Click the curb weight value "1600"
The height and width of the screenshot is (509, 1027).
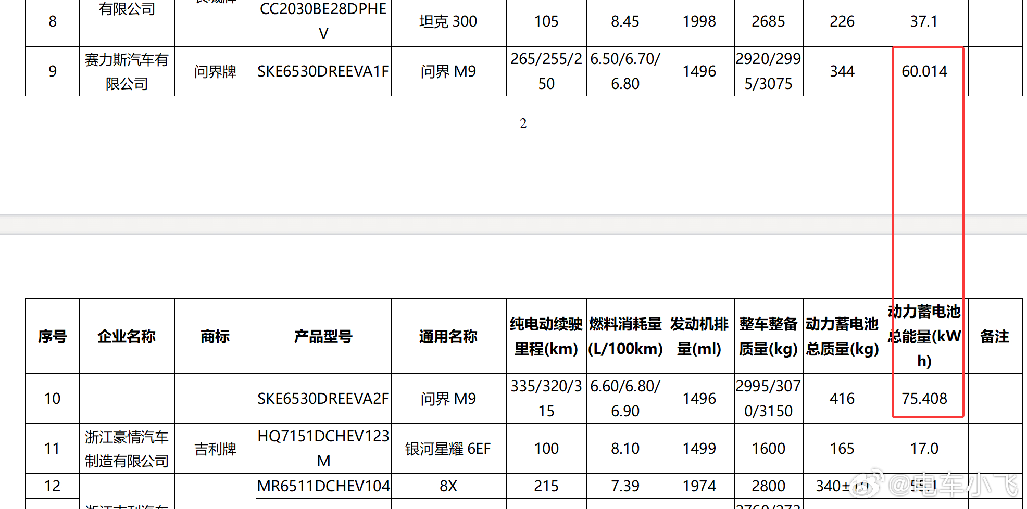[x=768, y=449]
